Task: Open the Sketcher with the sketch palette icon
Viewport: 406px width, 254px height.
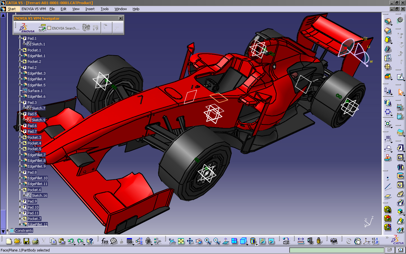Action: [400, 76]
